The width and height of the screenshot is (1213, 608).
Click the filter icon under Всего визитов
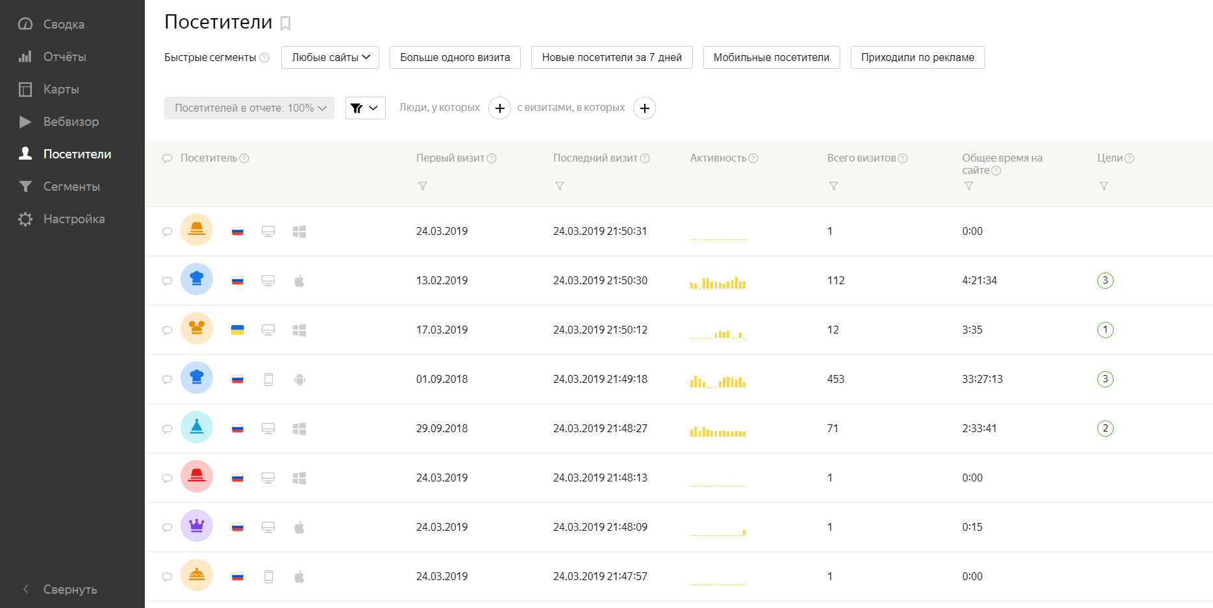click(834, 186)
